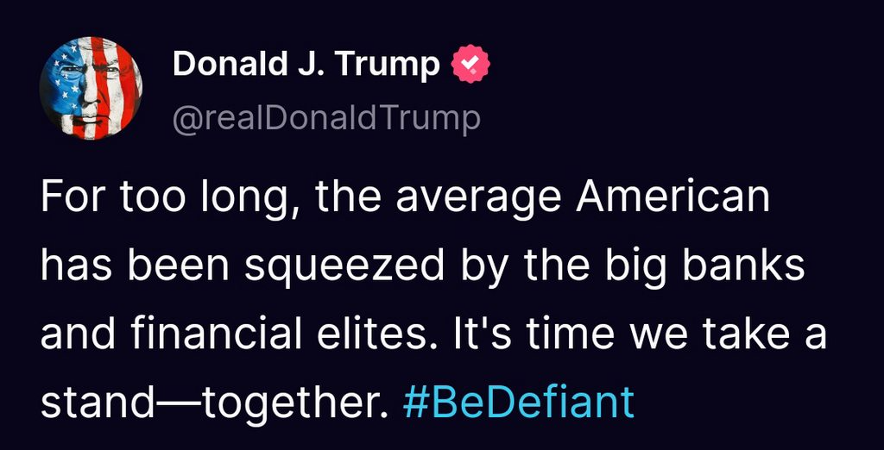Viewport: 884px width, 450px height.
Task: Click the word "Trump" in the display name
Action: coord(398,65)
